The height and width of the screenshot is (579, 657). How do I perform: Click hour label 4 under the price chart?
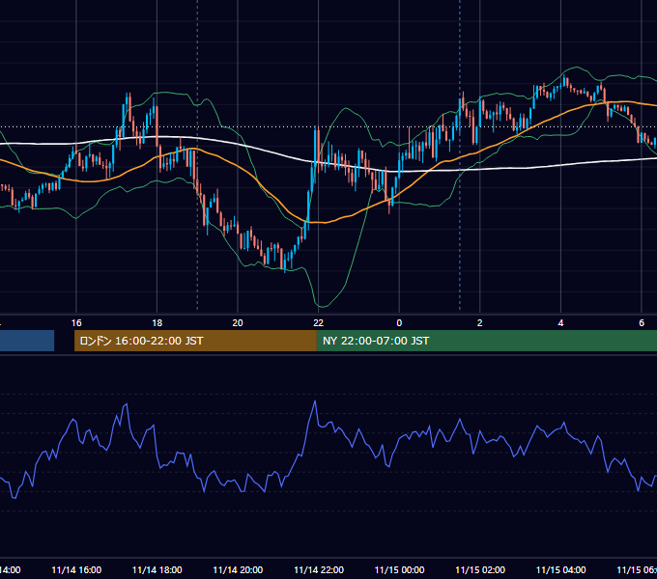pos(560,323)
